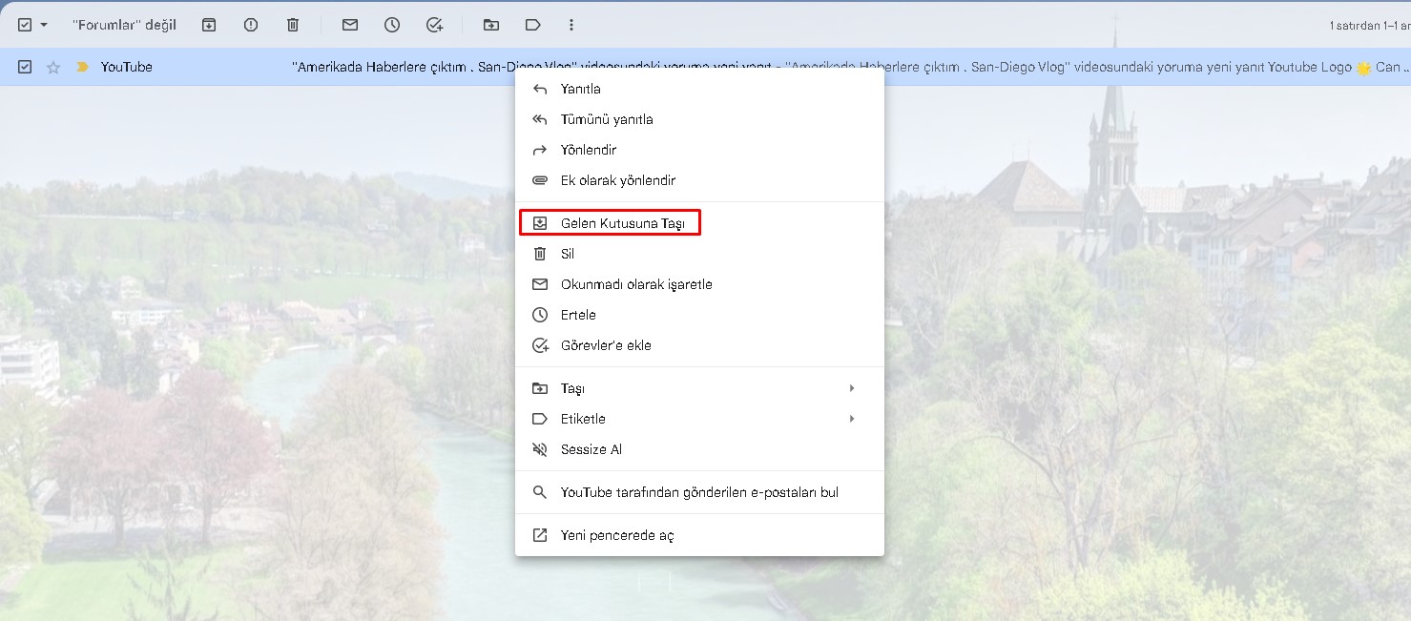Open the labels icon in the toolbar
Image resolution: width=1411 pixels, height=621 pixels.
coord(532,24)
